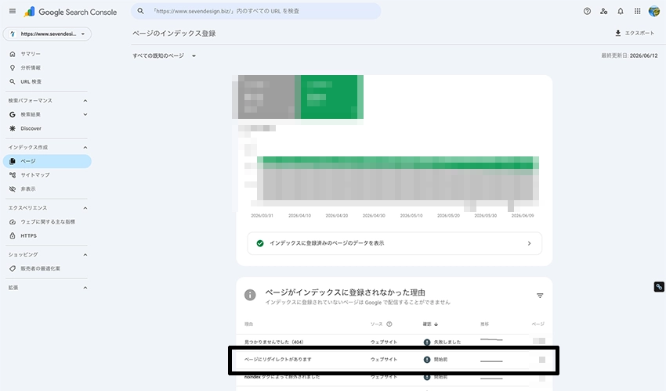The width and height of the screenshot is (666, 391).
Task: Click the tag icon for 販売者の最適化案
Action: point(13,268)
